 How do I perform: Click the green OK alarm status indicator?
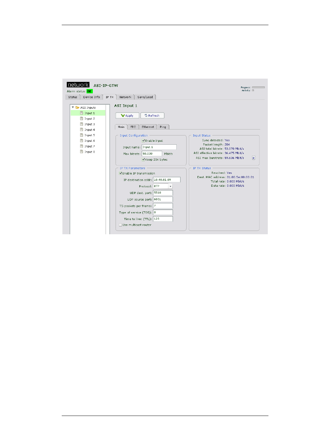89,91
